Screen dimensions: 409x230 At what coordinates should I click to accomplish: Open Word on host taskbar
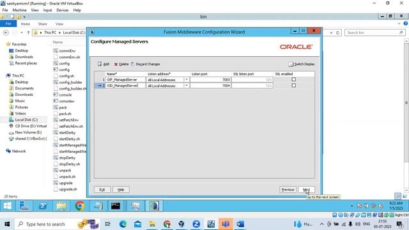[240, 224]
